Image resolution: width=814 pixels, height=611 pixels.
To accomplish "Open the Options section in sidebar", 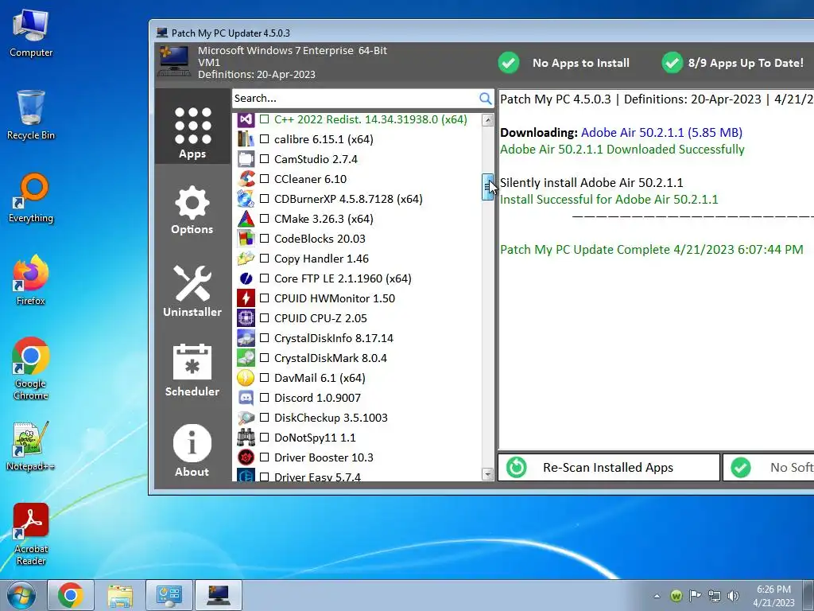I will (x=192, y=210).
